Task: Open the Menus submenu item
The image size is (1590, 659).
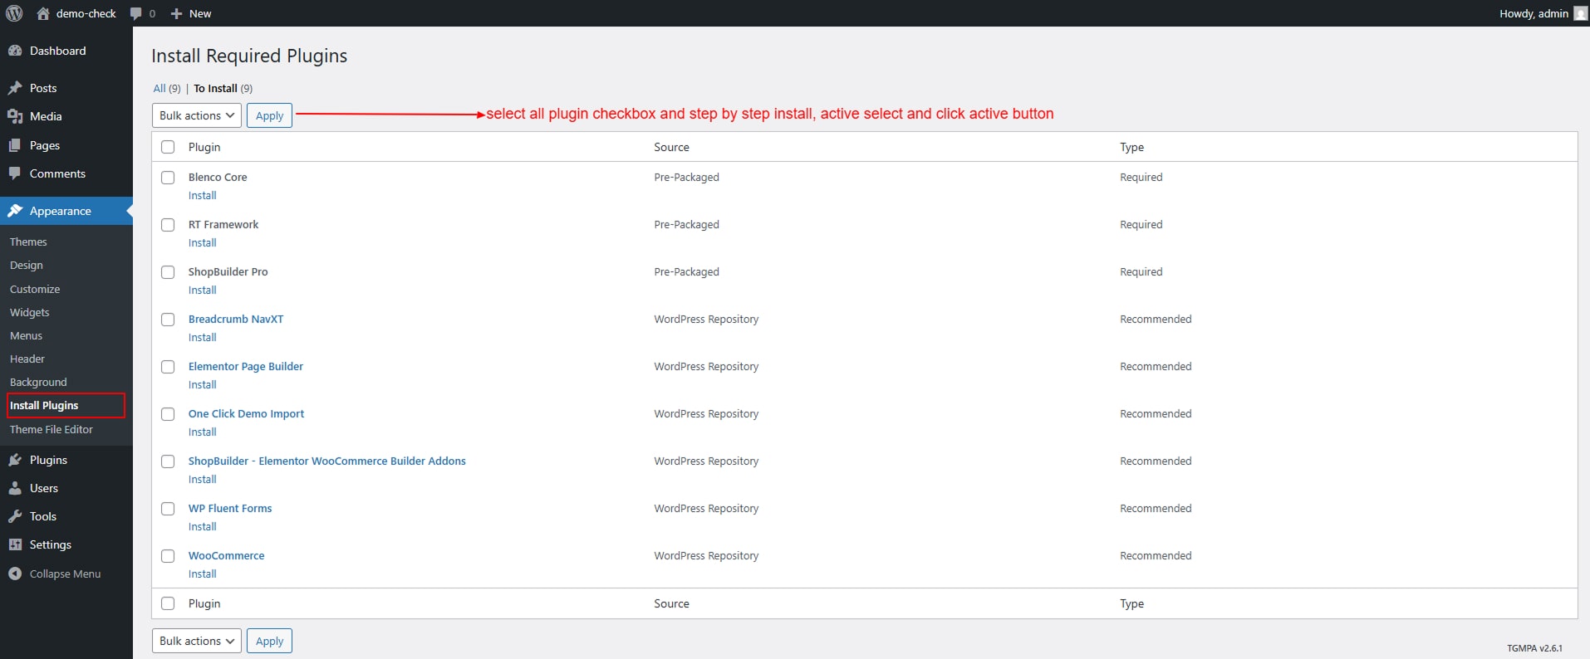Action: [x=26, y=335]
